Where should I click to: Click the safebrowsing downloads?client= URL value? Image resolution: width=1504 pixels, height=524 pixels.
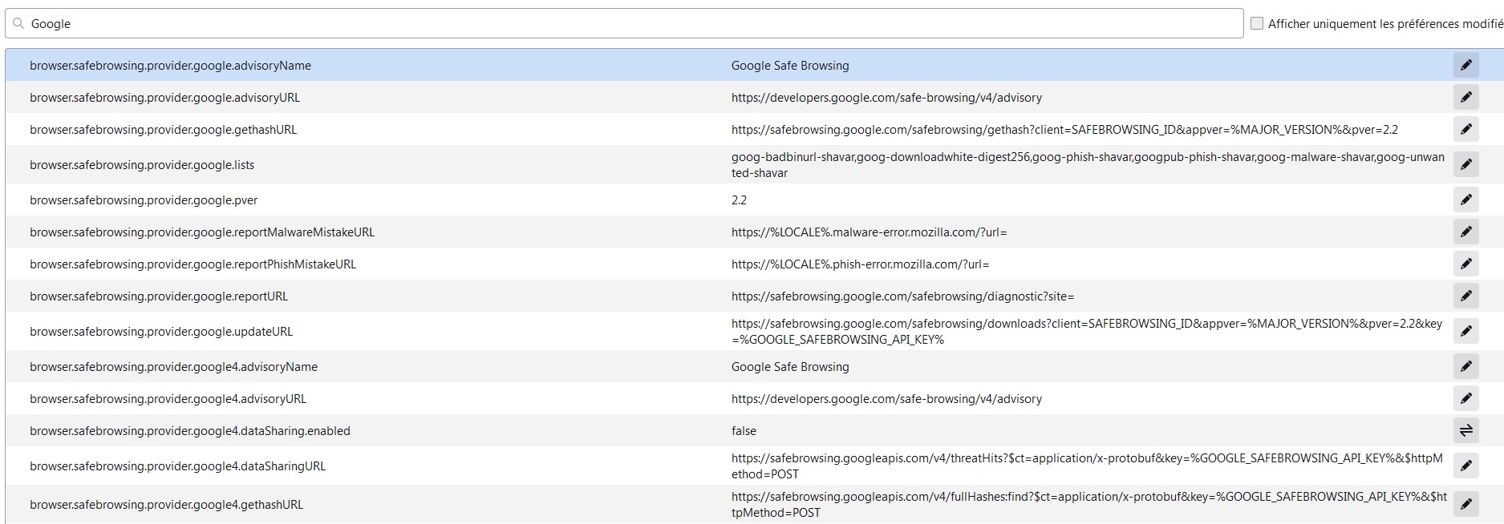(x=1087, y=332)
